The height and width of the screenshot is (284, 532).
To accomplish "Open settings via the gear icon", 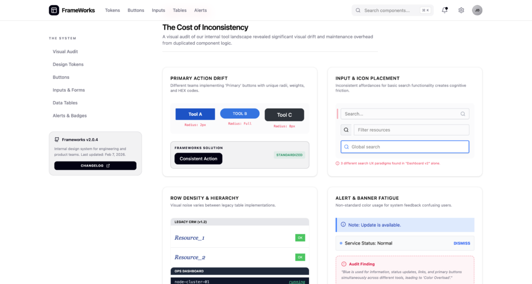I will (x=461, y=10).
